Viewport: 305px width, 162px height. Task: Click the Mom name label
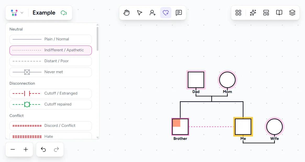pyautogui.click(x=227, y=92)
